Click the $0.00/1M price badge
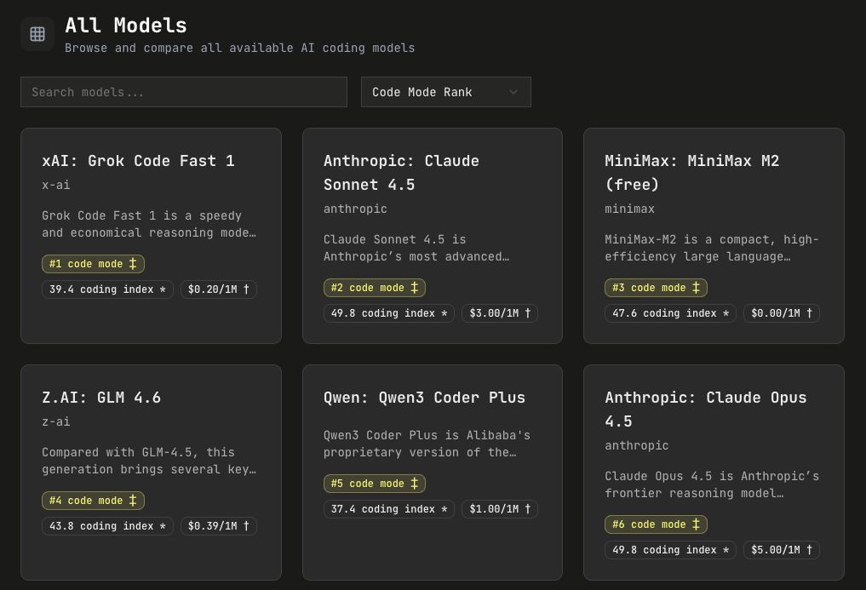This screenshot has height=590, width=866. pos(782,312)
